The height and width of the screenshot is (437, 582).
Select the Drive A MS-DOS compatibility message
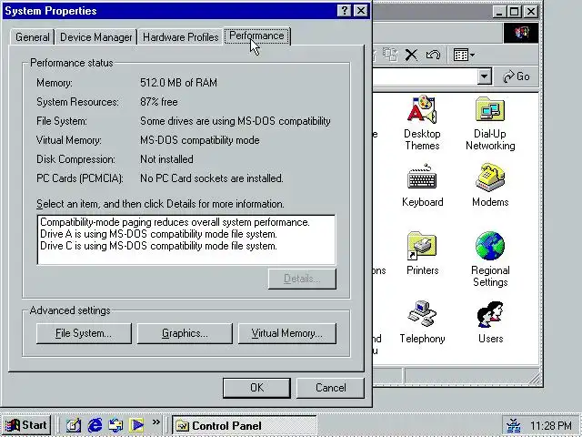tap(158, 234)
